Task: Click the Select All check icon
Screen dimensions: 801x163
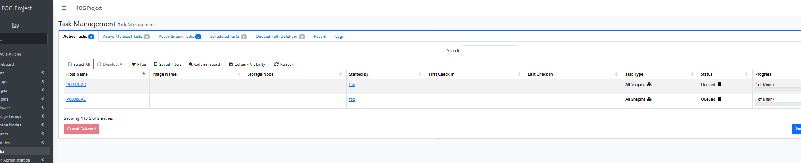Action: coord(70,65)
